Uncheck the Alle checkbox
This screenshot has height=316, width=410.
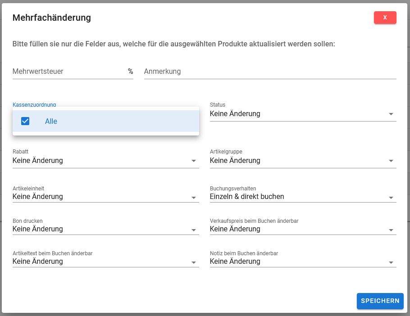(25, 121)
